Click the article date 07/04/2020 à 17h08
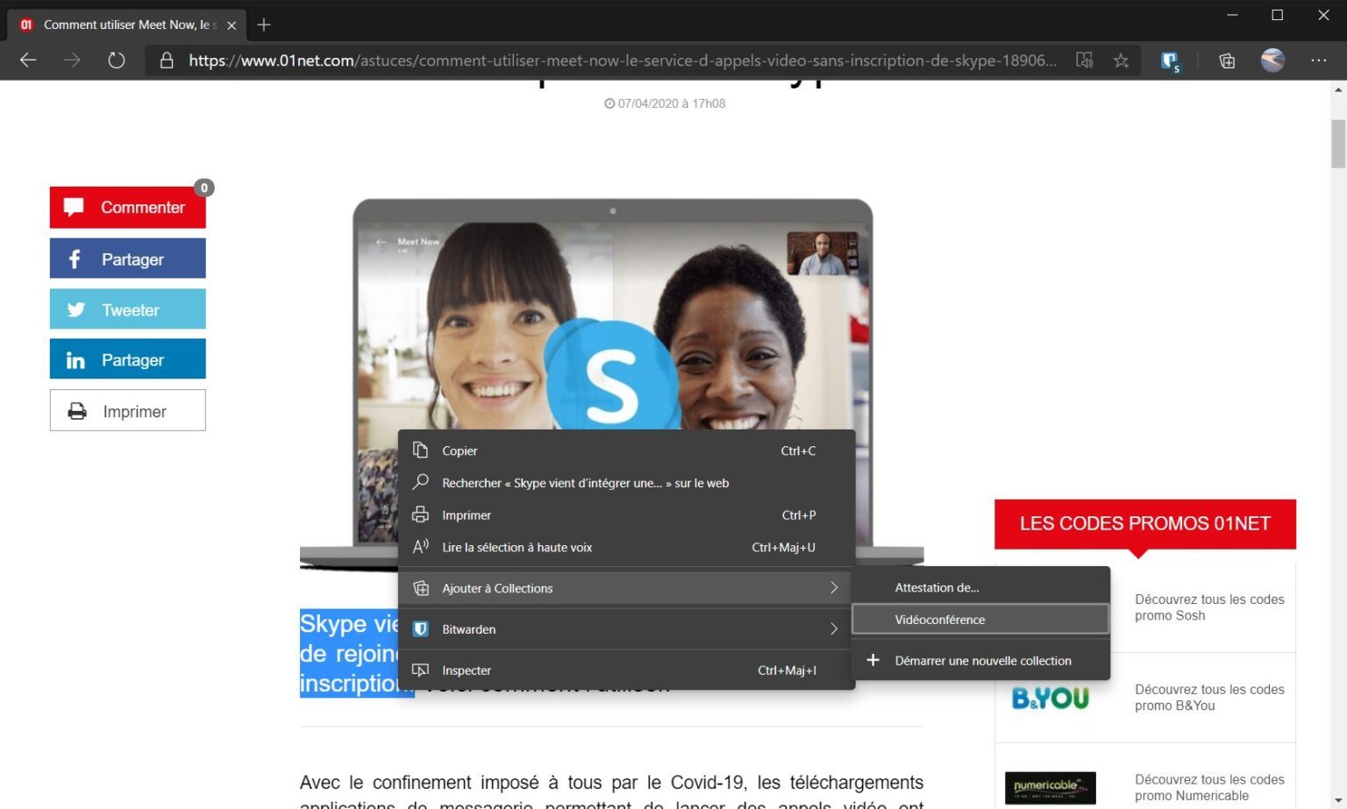Viewport: 1347px width, 809px height. (x=665, y=103)
